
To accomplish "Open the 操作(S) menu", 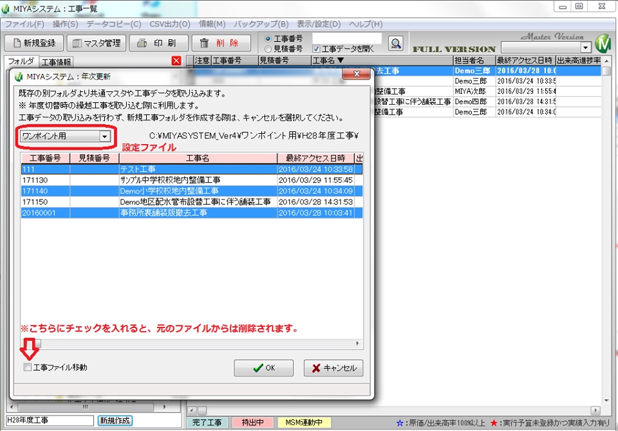I will pos(66,24).
